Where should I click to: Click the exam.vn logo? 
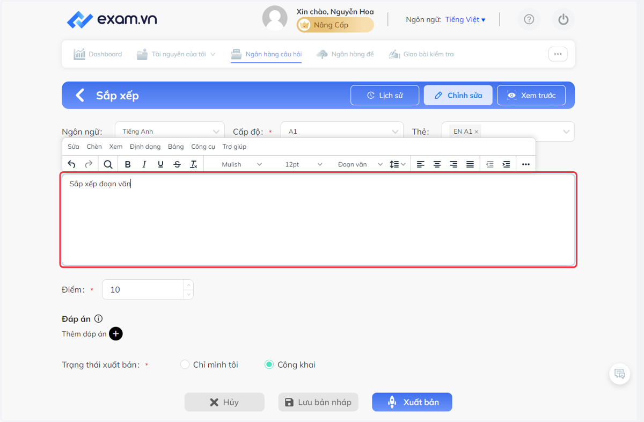[112, 20]
